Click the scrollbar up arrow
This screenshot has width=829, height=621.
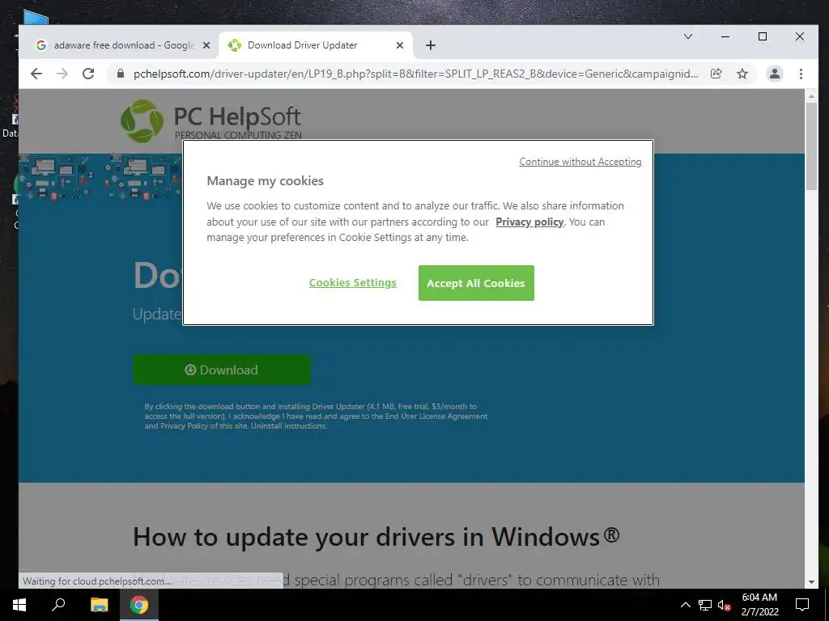[x=811, y=96]
